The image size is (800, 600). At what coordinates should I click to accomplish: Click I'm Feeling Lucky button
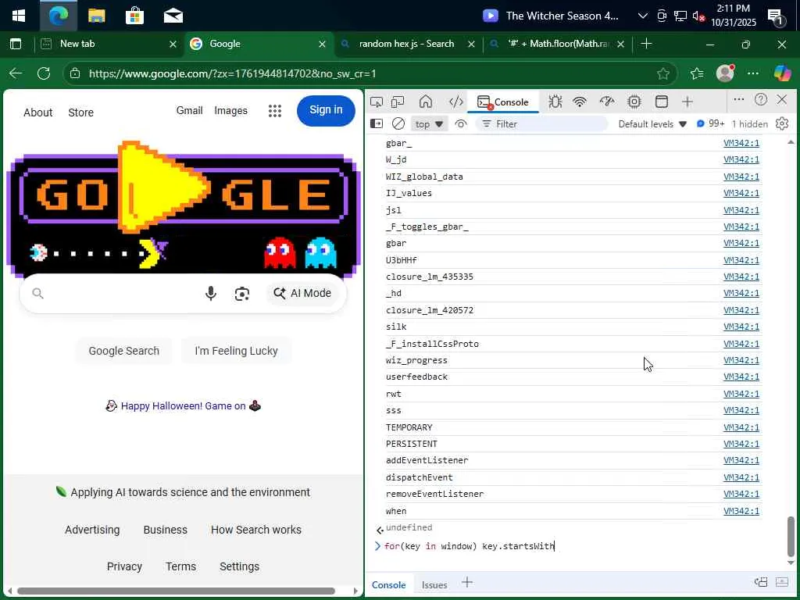(236, 351)
